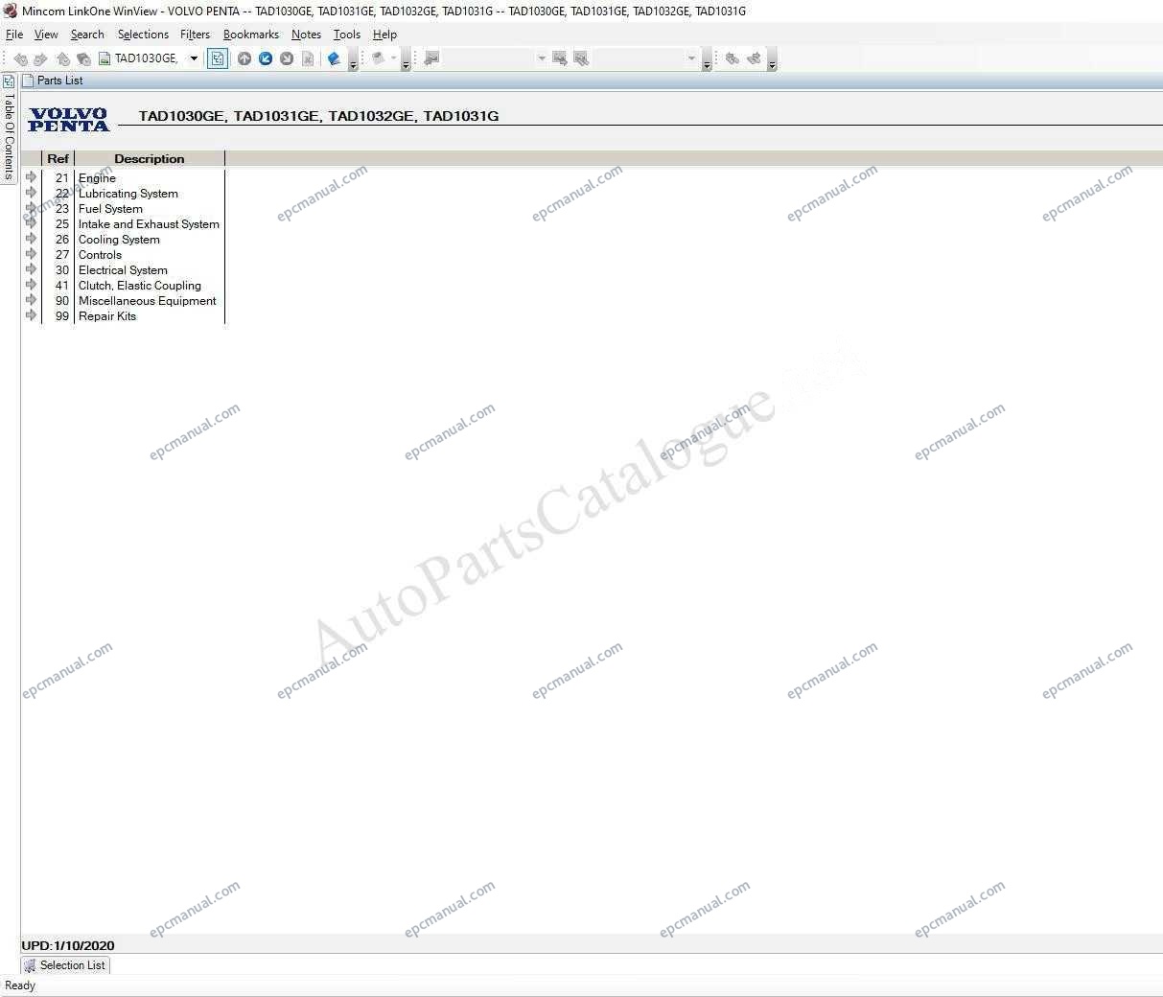Click the Description column header
1163x997 pixels.
(x=150, y=159)
